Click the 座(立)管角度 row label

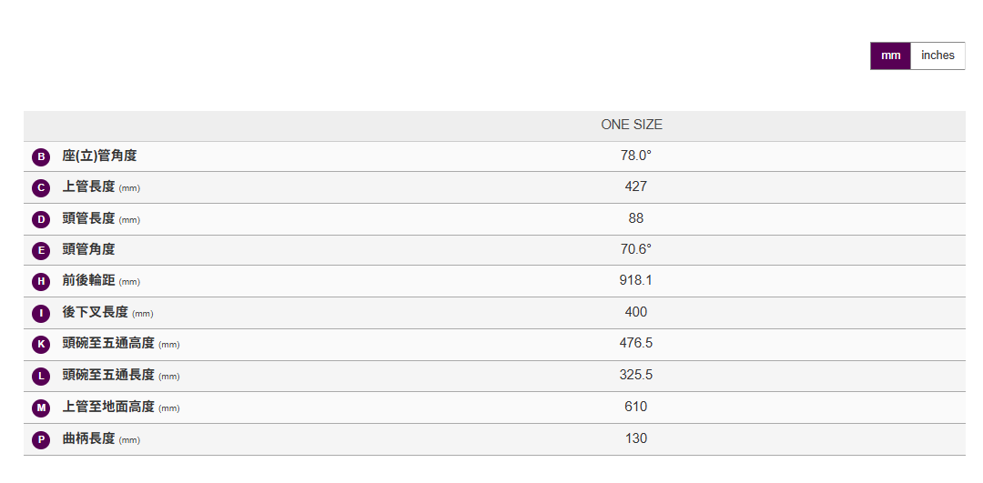click(x=99, y=156)
